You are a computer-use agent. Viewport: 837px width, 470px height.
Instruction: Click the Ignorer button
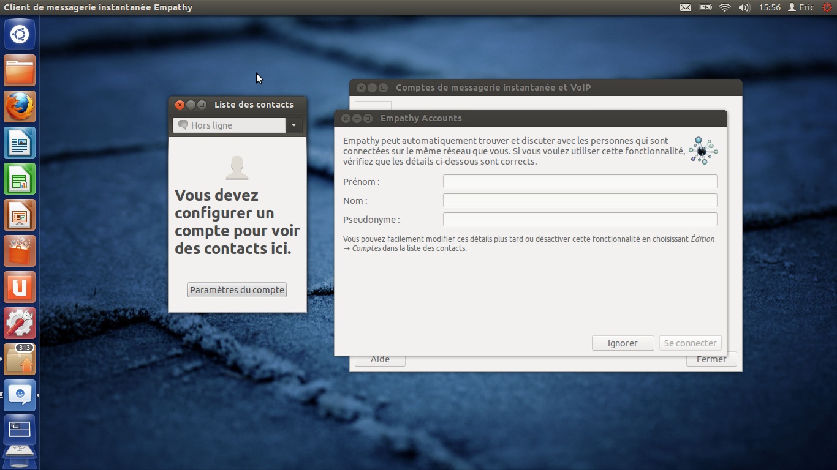tap(623, 343)
